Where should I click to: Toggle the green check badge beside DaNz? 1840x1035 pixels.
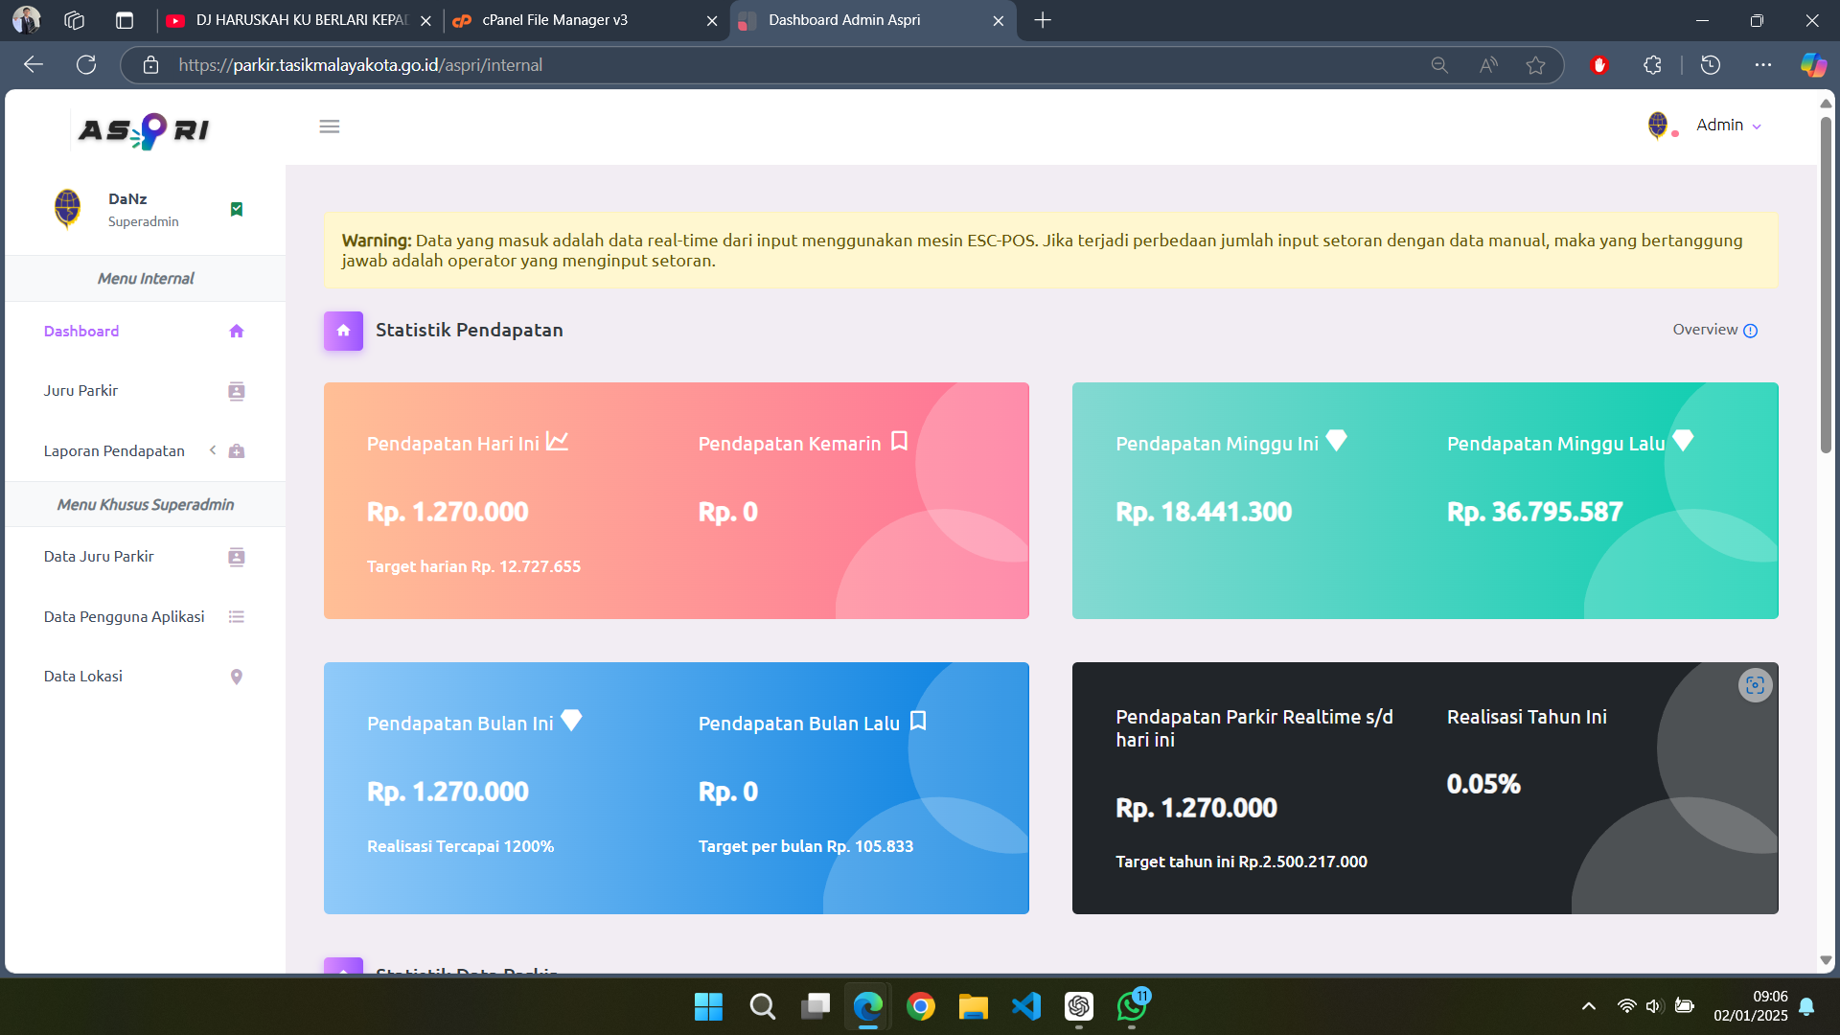[237, 209]
